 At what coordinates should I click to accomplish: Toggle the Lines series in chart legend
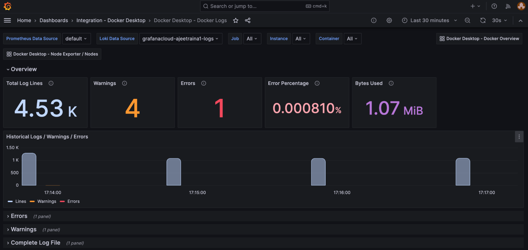coord(21,201)
